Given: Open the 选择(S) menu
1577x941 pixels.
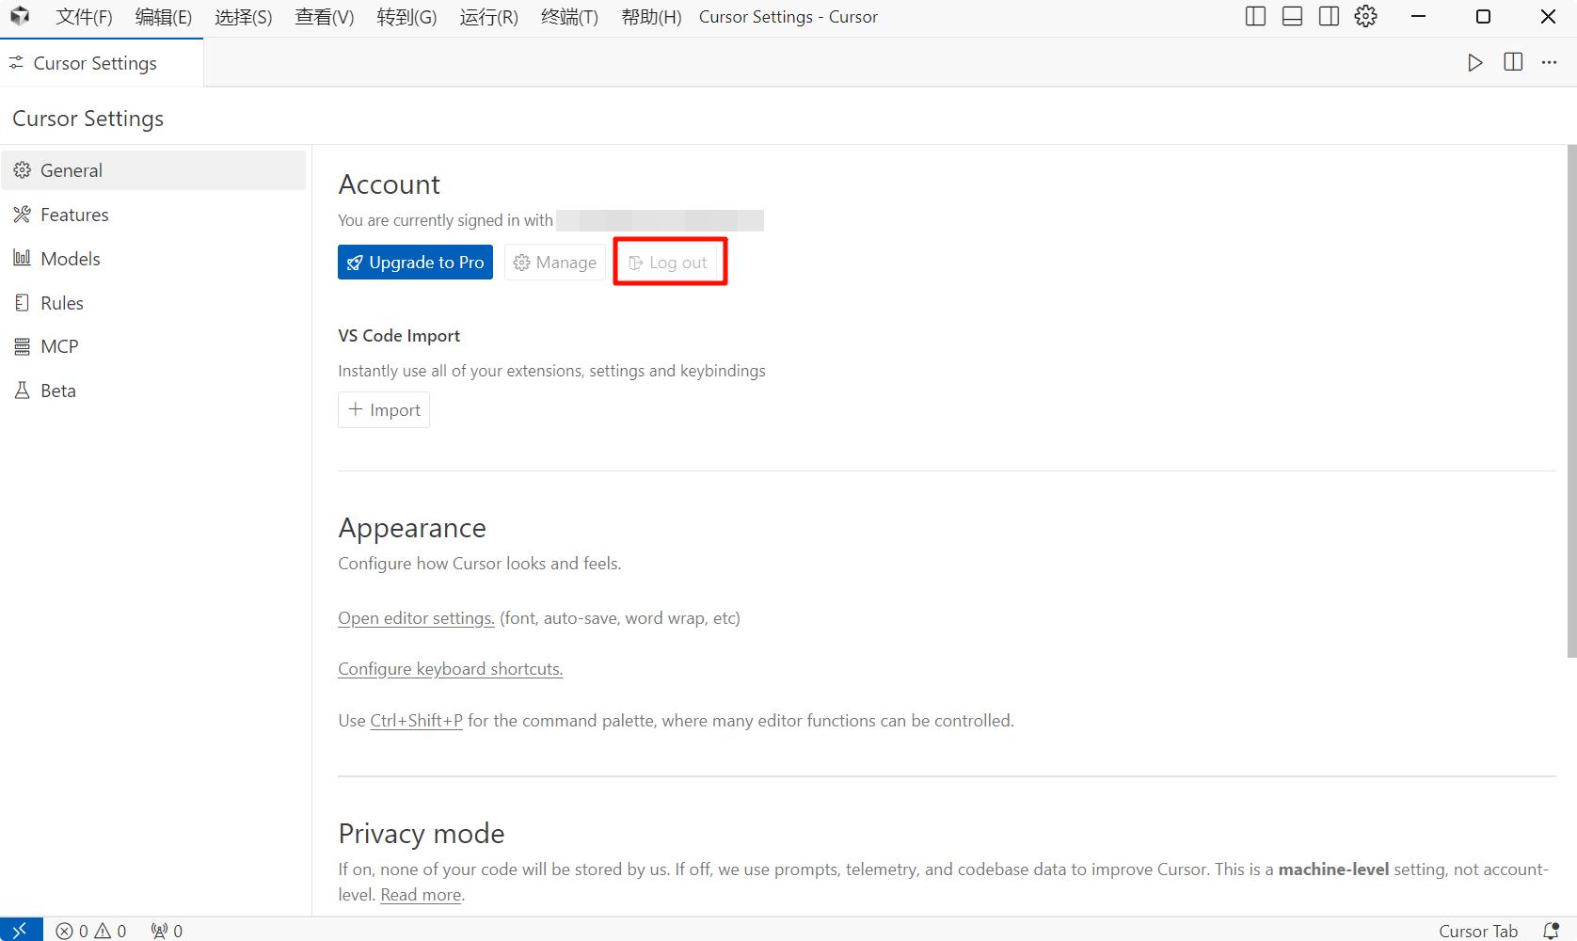Looking at the screenshot, I should pos(244,17).
